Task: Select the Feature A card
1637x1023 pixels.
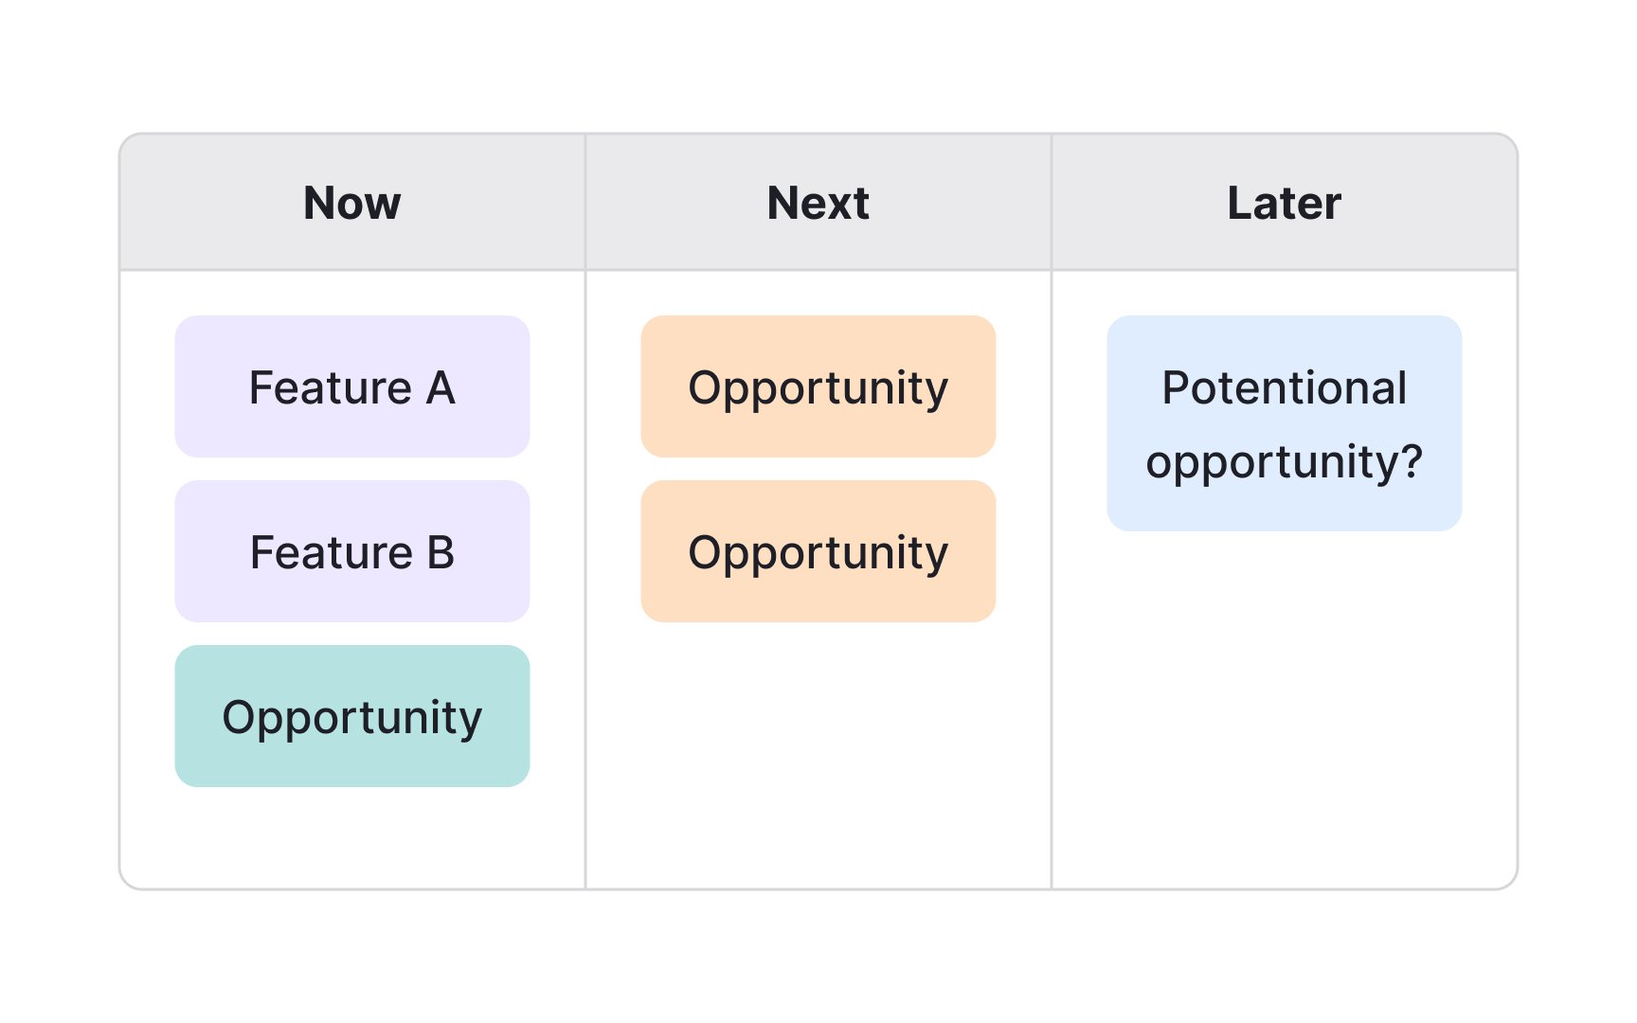Action: [x=352, y=386]
